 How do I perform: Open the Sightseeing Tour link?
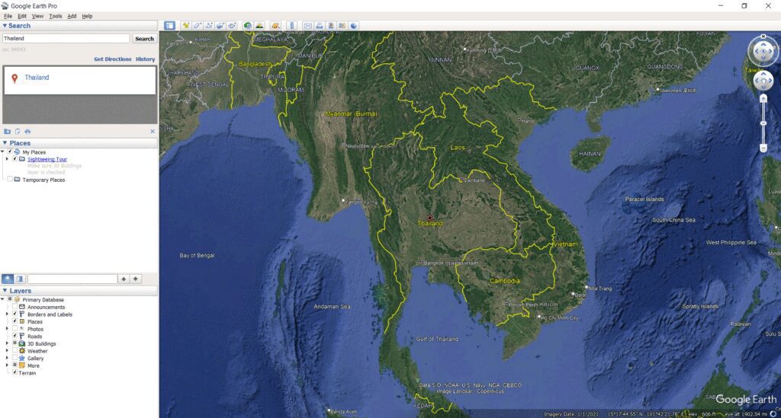47,159
